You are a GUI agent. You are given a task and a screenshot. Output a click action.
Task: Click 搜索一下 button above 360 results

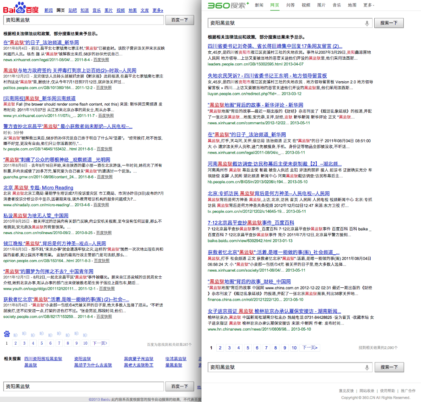pos(389,23)
